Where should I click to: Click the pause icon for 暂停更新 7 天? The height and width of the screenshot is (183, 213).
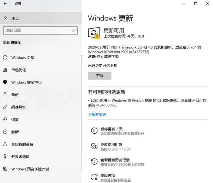click(x=94, y=131)
